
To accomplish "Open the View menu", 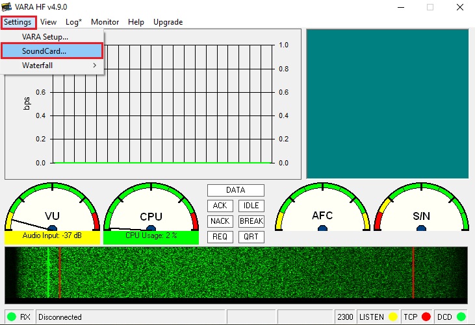I will [x=48, y=22].
